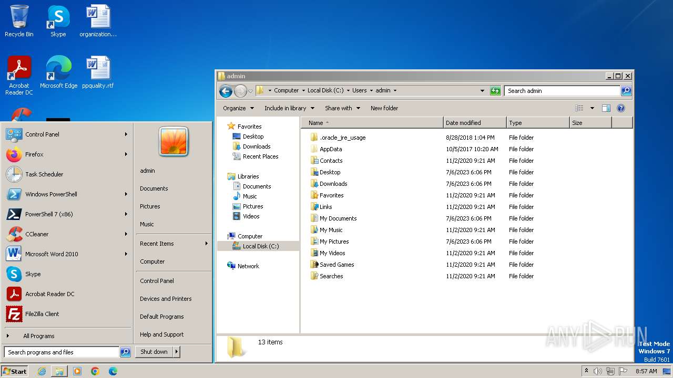This screenshot has width=673, height=378.
Task: Open Microsoft Edge from taskbar
Action: click(x=113, y=371)
